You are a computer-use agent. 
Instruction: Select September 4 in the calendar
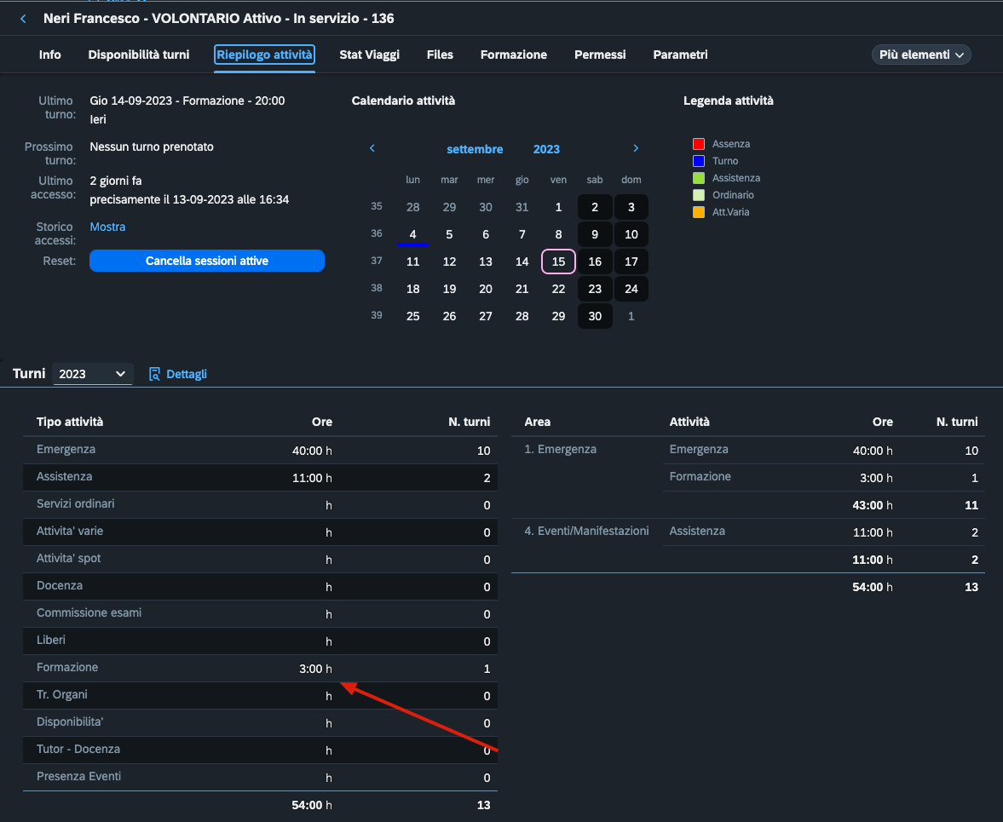(412, 234)
